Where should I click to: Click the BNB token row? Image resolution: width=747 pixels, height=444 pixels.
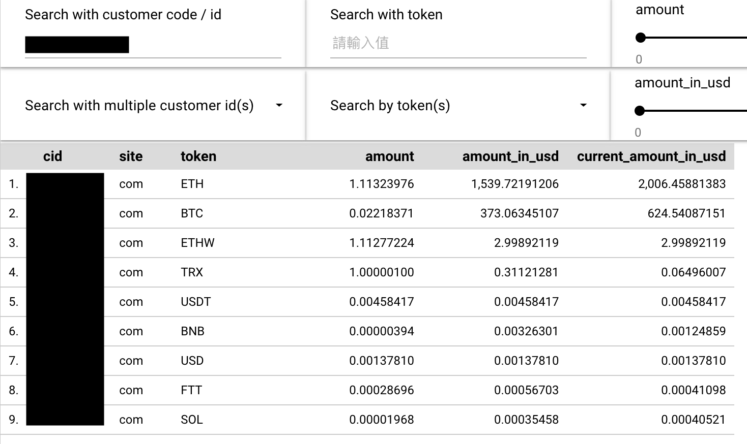coord(192,331)
